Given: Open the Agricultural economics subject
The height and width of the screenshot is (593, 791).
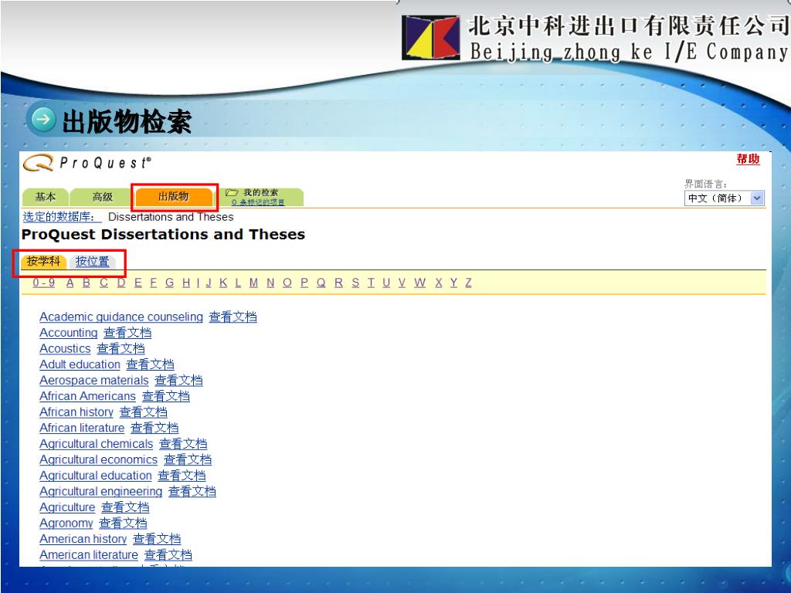Looking at the screenshot, I should (98, 460).
